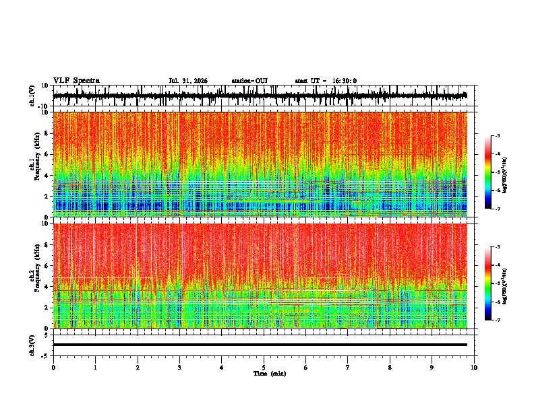Click the 'start UT = 16:30: 0' label
Image resolution: width=534 pixels, height=412 pixels.
point(326,81)
